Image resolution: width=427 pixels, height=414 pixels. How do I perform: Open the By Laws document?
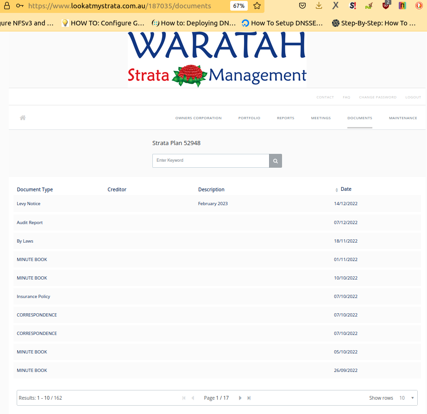[25, 241]
